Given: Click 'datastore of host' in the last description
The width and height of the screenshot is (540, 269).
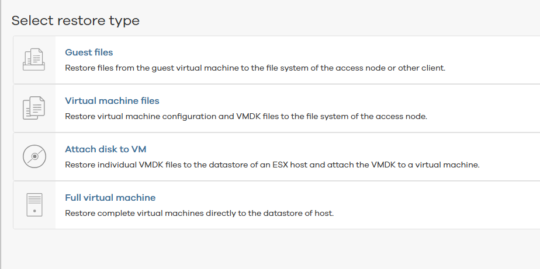Looking at the screenshot, I should coord(299,213).
